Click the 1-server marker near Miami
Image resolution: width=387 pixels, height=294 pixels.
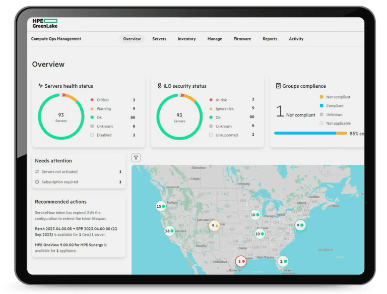[283, 261]
